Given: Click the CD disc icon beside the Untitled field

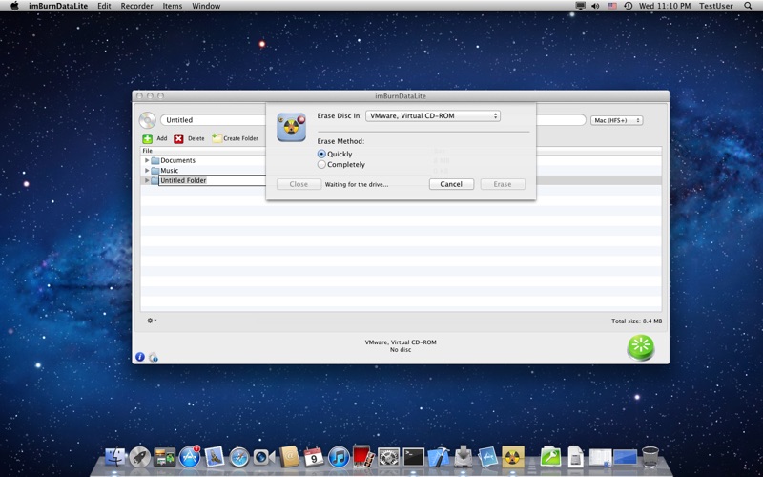Looking at the screenshot, I should click(147, 120).
